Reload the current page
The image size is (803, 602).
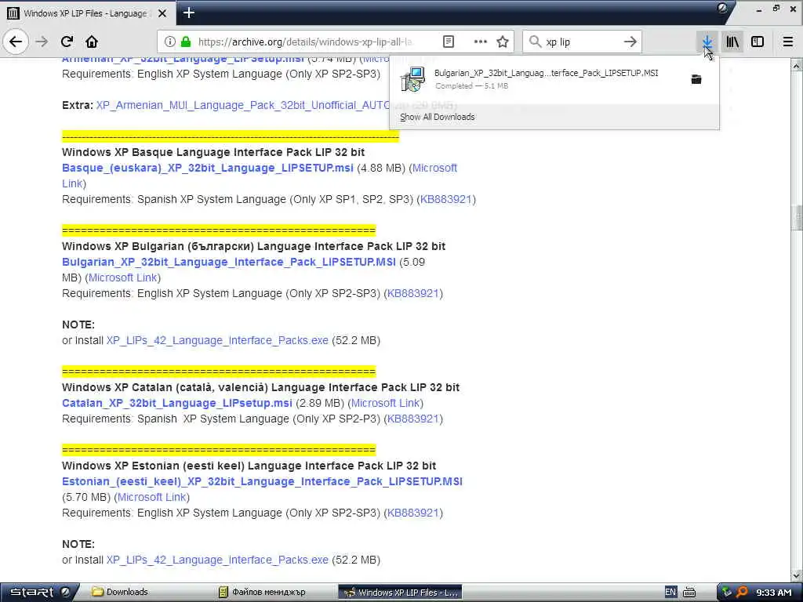pyautogui.click(x=67, y=42)
